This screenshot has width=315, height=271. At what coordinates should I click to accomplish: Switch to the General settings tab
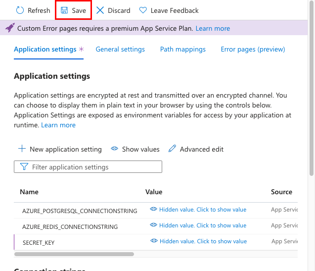pos(120,49)
